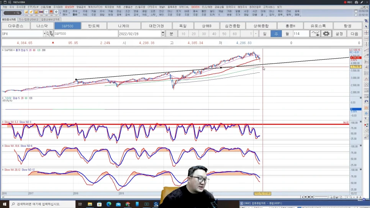Click the plus zoom-in icon
This screenshot has height=208, width=370.
click(357, 197)
